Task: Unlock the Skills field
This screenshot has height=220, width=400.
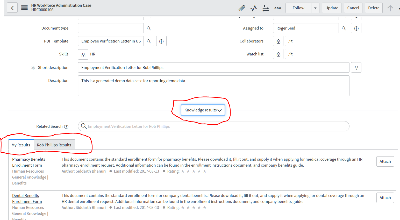Action: click(x=83, y=54)
